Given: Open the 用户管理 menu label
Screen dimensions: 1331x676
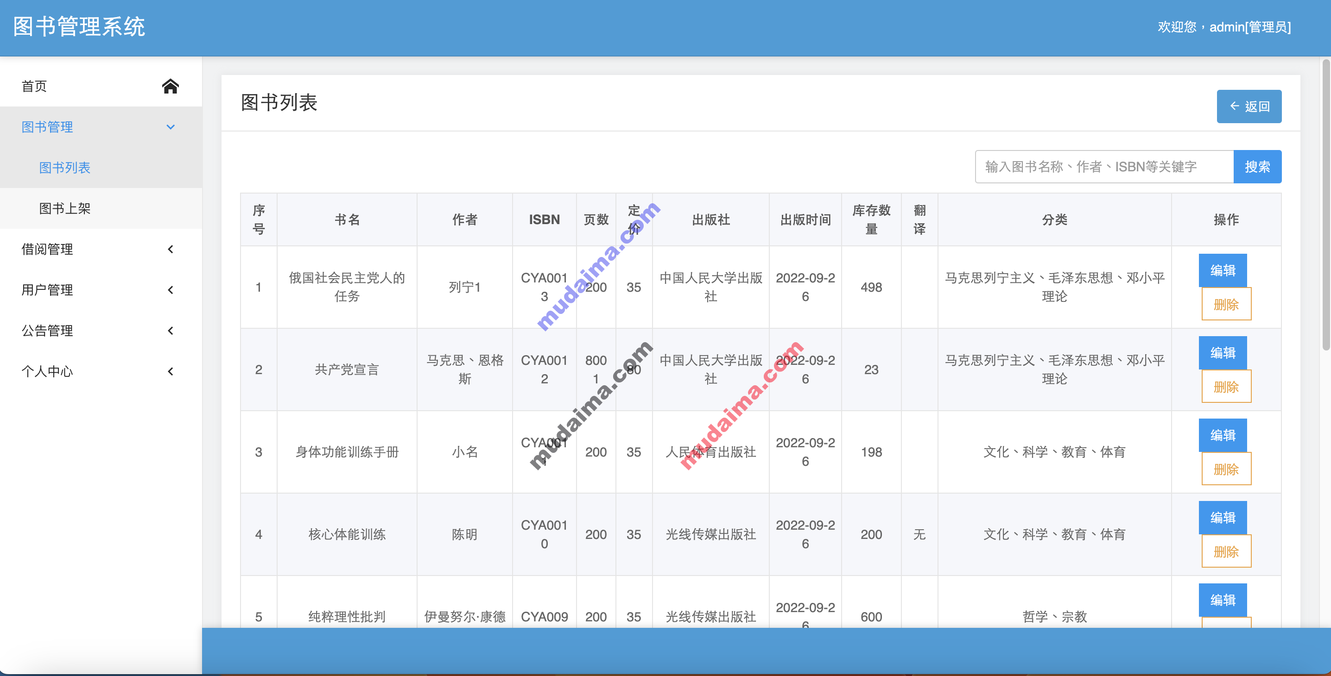Looking at the screenshot, I should click(x=47, y=290).
